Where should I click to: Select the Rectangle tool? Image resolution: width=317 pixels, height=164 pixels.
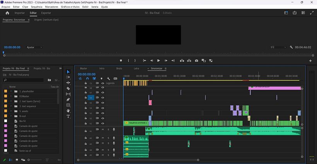click(x=68, y=105)
